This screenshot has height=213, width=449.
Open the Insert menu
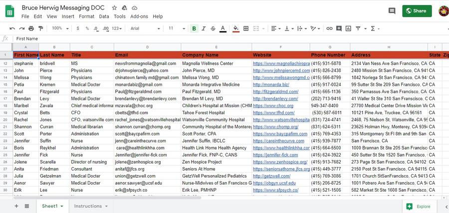coord(68,16)
